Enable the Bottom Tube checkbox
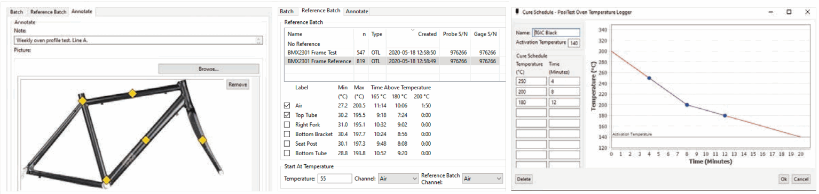The height and width of the screenshot is (194, 819). (287, 153)
